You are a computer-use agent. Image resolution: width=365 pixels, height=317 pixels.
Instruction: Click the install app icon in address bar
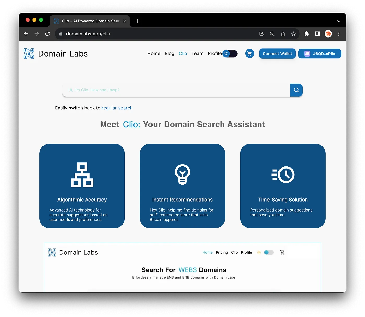tap(261, 34)
